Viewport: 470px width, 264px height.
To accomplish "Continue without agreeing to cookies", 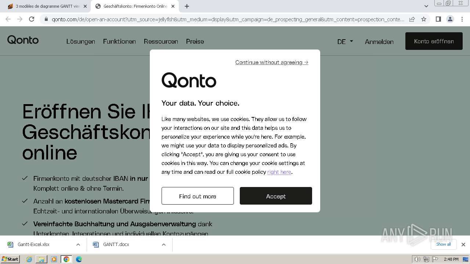I will [272, 62].
